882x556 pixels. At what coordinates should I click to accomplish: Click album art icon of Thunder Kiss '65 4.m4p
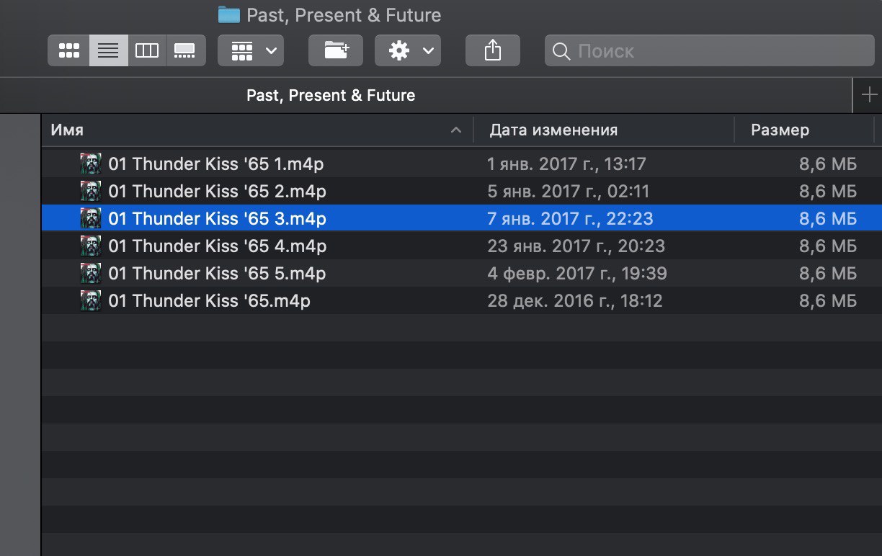click(91, 246)
